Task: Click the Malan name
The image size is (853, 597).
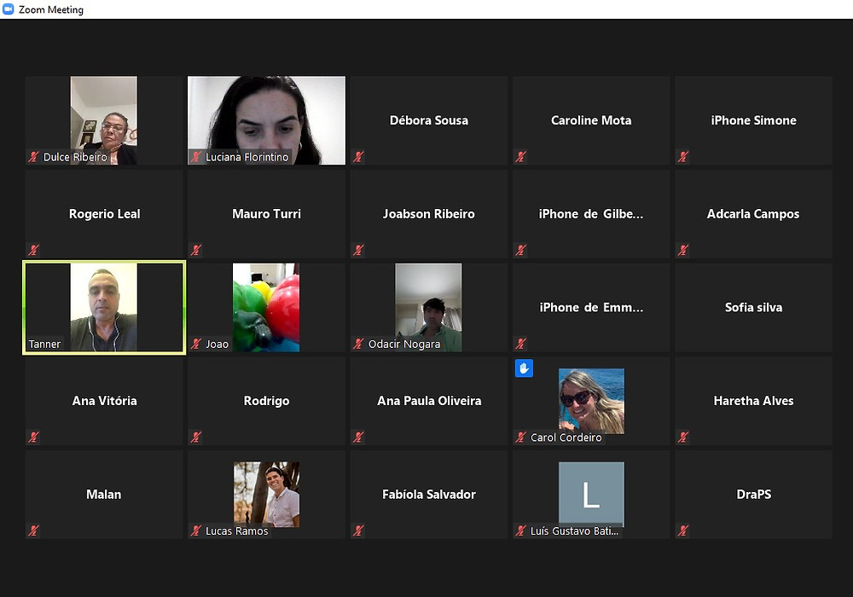Action: point(103,495)
